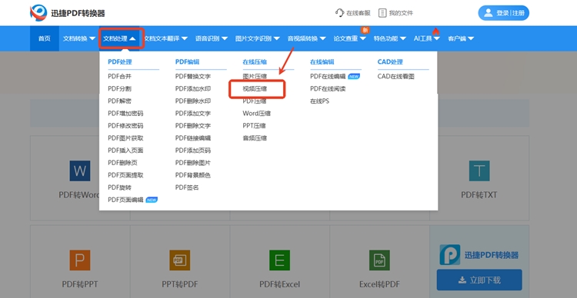Select Word压缩 menu entry
This screenshot has height=298, width=577.
tap(256, 114)
